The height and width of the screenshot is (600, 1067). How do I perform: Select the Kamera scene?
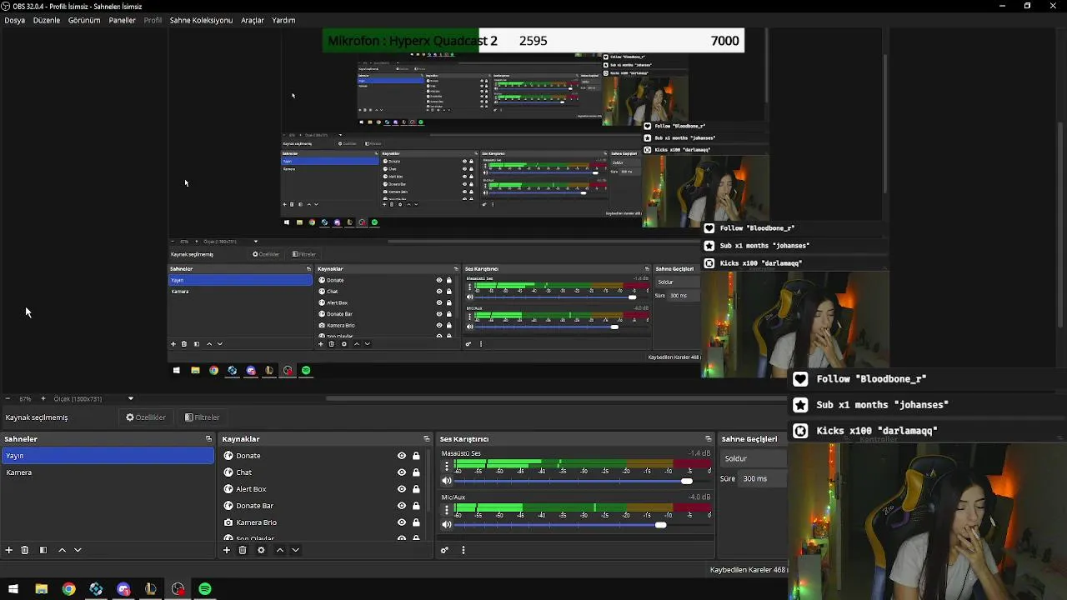coord(108,472)
